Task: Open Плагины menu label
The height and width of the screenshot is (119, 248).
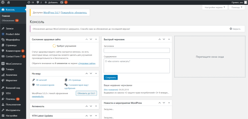Action: click(10, 99)
